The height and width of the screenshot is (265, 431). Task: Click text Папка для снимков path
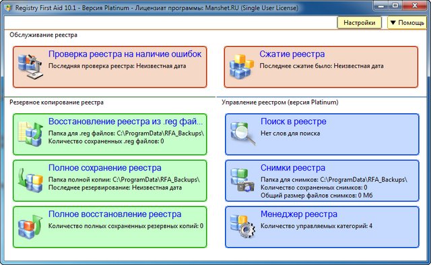(334, 179)
